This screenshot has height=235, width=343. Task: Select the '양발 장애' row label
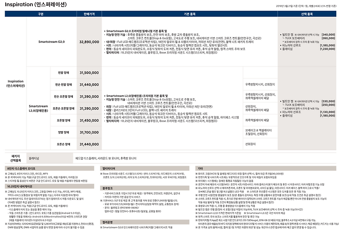click(x=63, y=133)
